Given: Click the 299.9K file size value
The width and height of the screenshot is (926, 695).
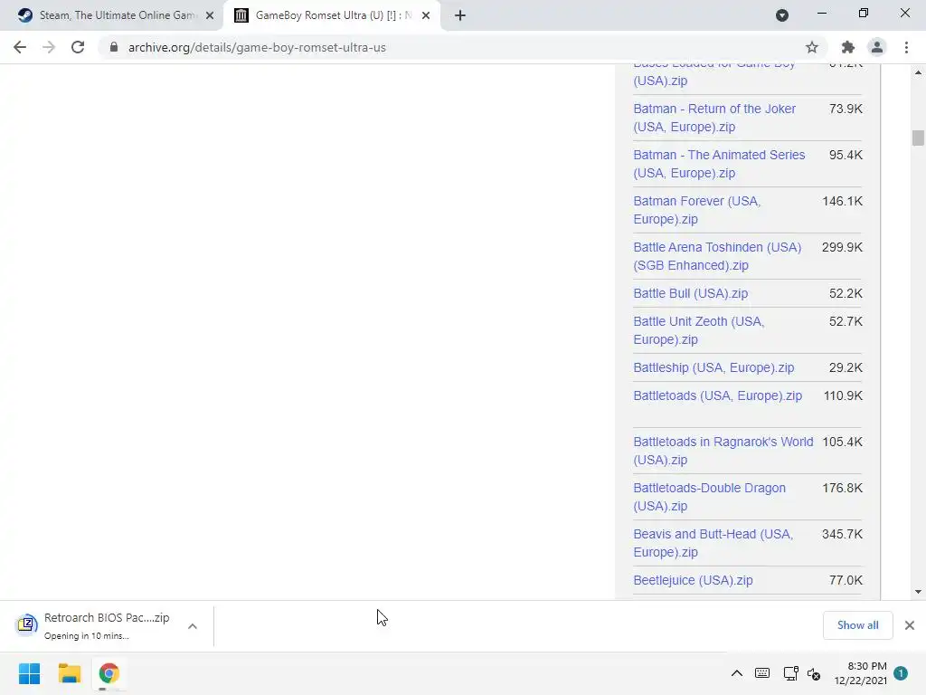Looking at the screenshot, I should tap(842, 247).
